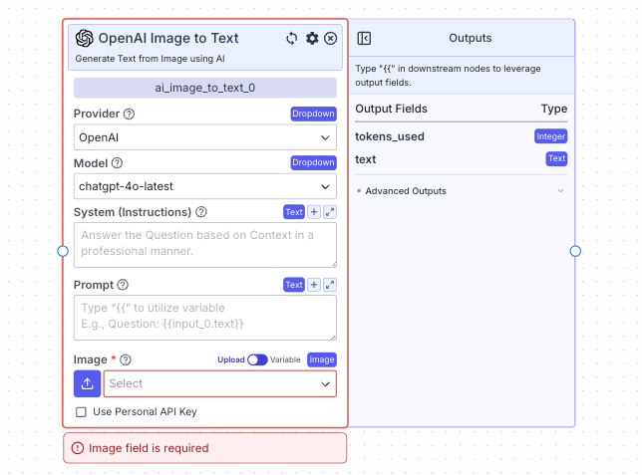Open Image field help icon
This screenshot has width=642, height=475.
126,359
